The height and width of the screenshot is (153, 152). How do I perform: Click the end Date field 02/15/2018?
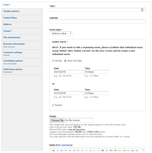click(x=69, y=93)
